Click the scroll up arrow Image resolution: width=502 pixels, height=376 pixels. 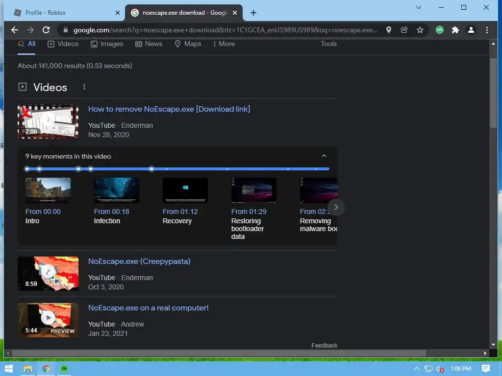coord(493,44)
